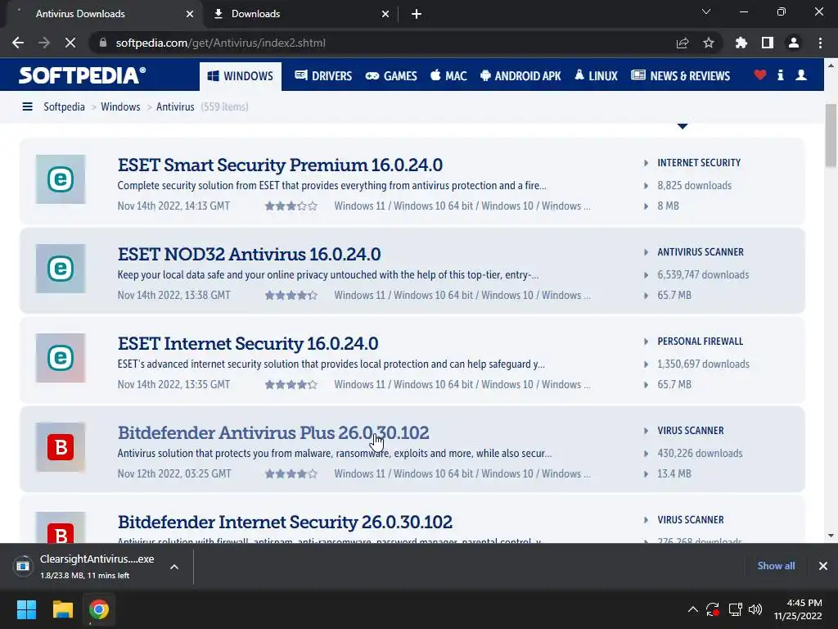Click Softpedia breadcrumb link
This screenshot has width=838, height=629.
(64, 106)
